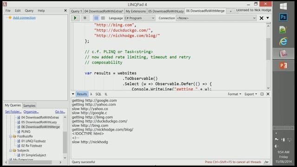The height and width of the screenshot is (167, 297).
Task: Click the Action Center flag tray icon
Action: [277, 140]
